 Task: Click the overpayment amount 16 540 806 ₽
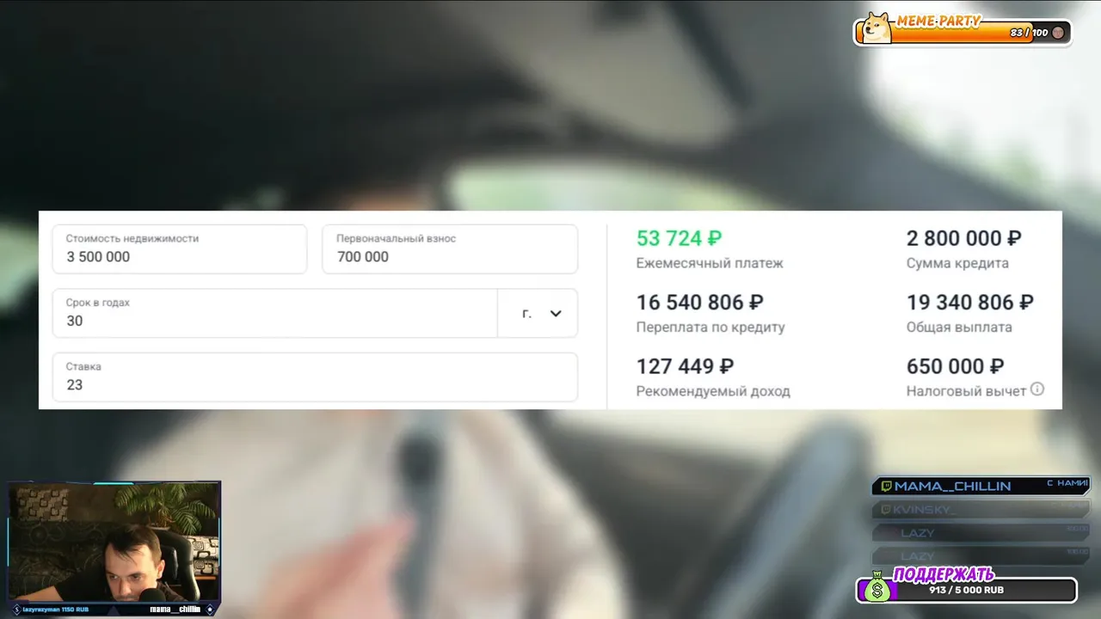[700, 303]
